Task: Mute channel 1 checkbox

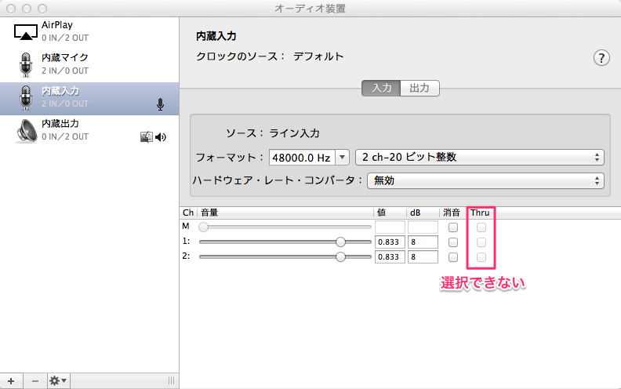Action: (x=453, y=242)
